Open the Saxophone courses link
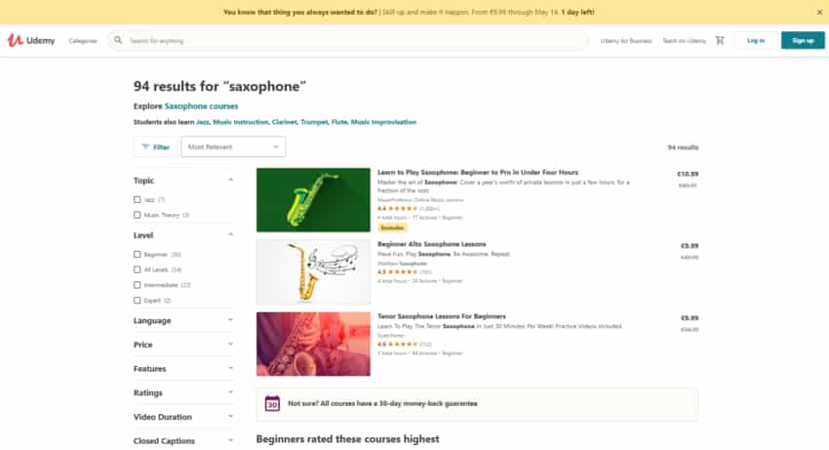The height and width of the screenshot is (450, 829). click(x=202, y=105)
